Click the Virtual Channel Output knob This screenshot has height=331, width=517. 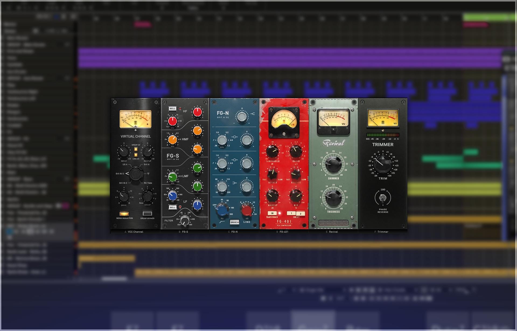click(147, 152)
